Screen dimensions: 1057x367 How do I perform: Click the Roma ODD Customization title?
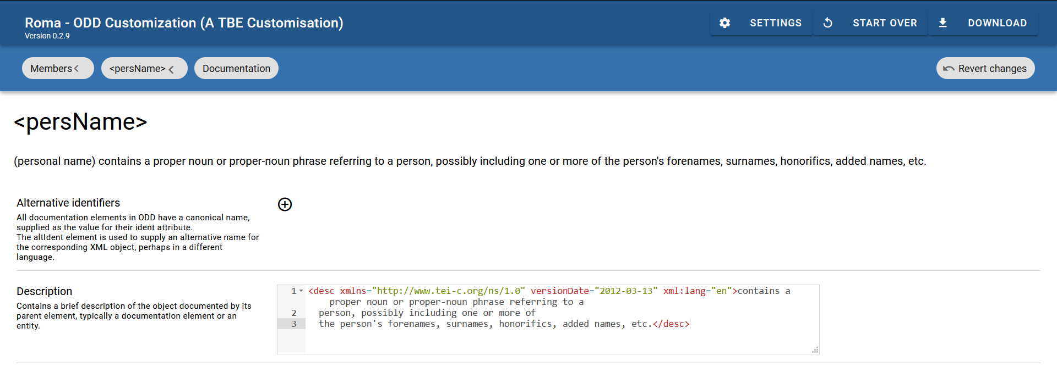pyautogui.click(x=184, y=23)
